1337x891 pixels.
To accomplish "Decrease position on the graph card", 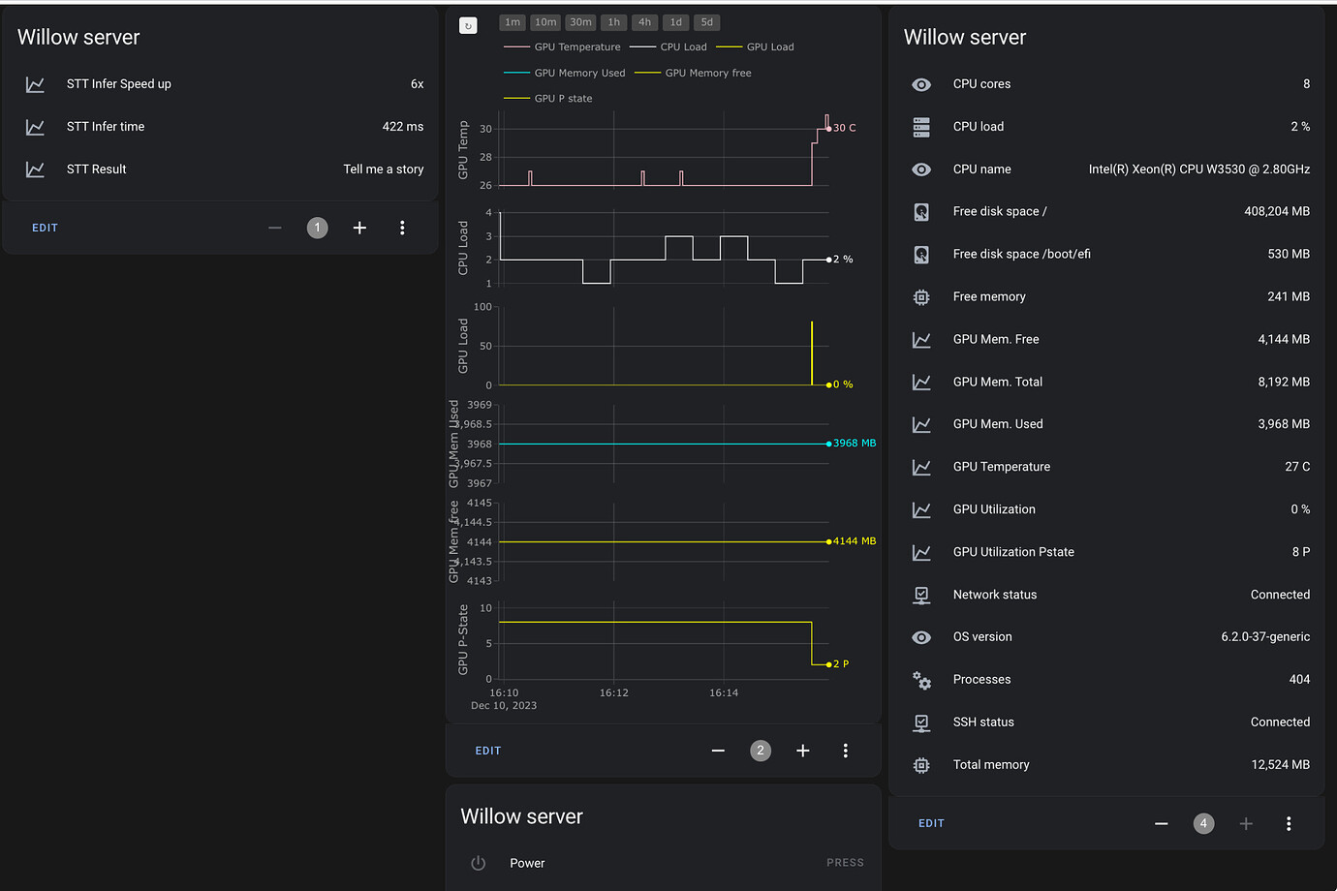I will [x=718, y=751].
